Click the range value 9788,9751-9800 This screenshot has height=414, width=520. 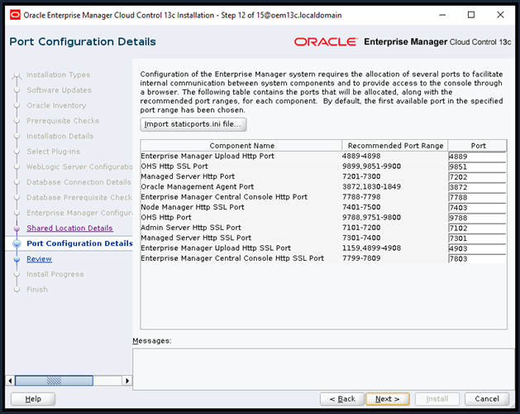point(371,217)
